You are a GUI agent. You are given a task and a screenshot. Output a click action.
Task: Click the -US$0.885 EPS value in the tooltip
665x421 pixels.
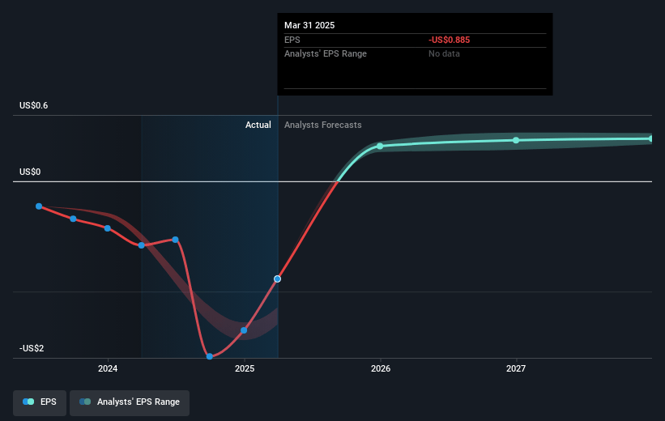[451, 39]
